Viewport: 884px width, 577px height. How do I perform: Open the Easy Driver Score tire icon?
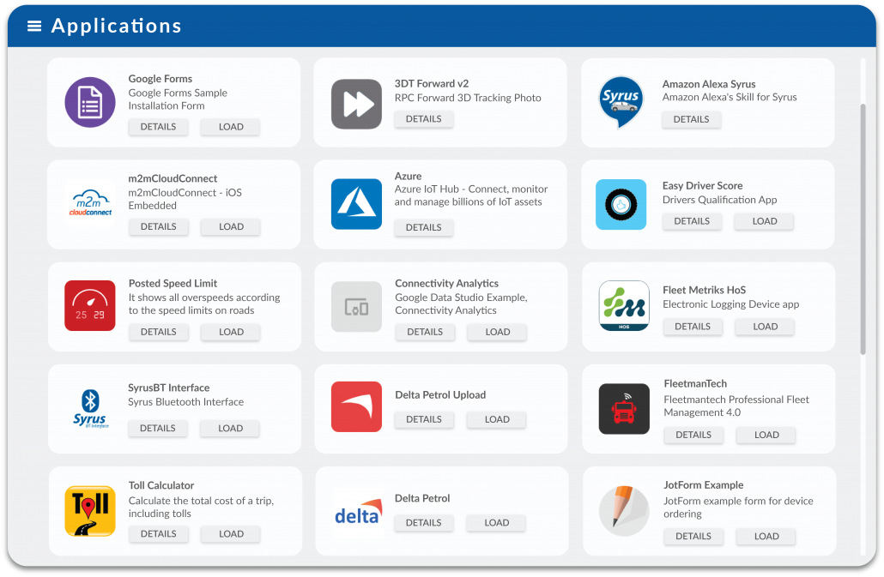[x=621, y=204]
